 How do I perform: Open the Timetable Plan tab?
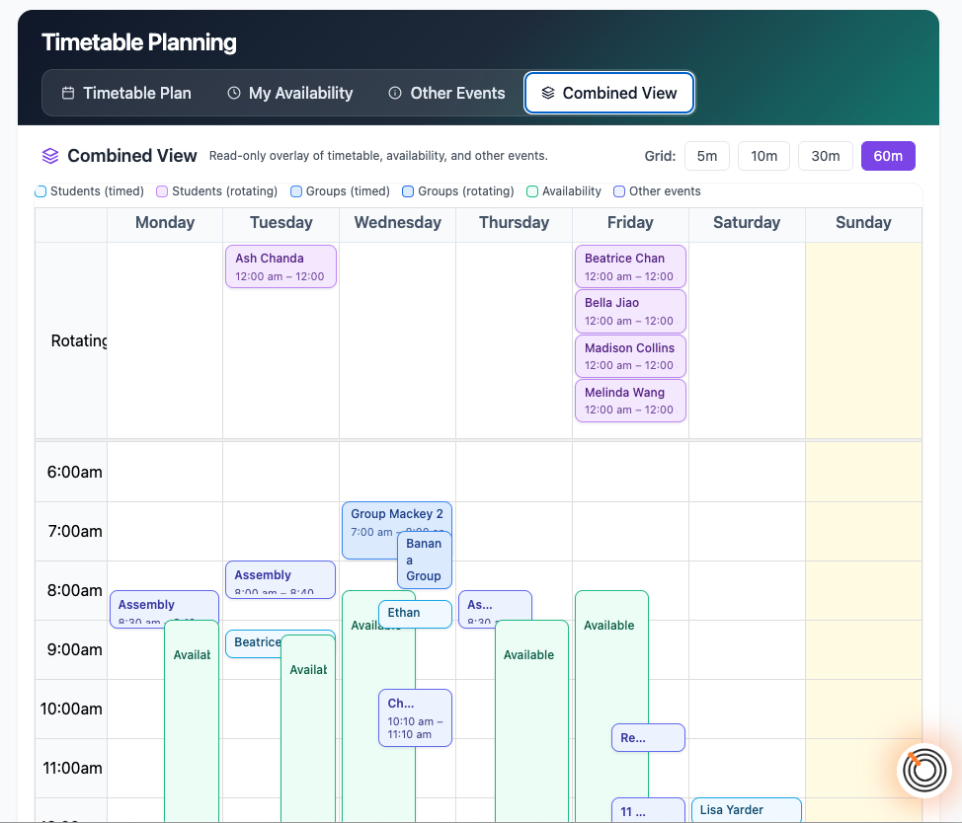pos(126,93)
